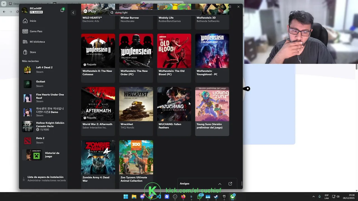Open File Explorer from the taskbar

[134, 197]
